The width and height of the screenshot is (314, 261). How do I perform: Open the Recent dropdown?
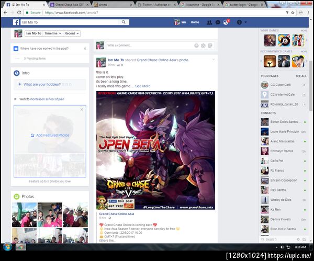72,33
